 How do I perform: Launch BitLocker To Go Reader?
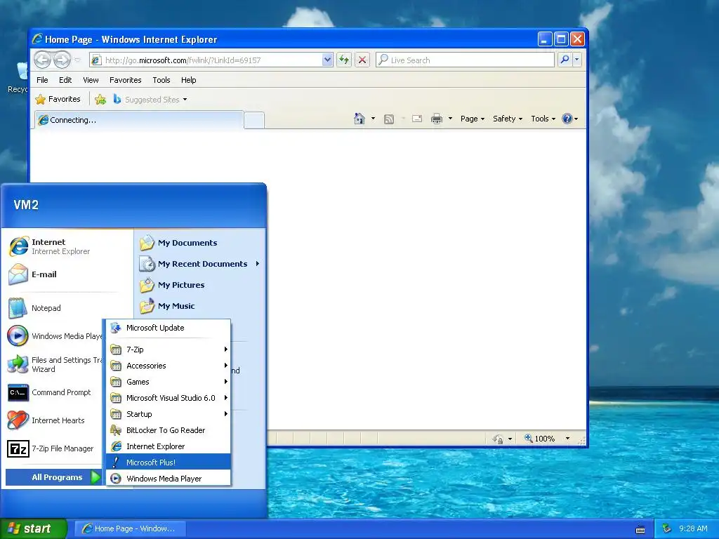[x=169, y=430]
